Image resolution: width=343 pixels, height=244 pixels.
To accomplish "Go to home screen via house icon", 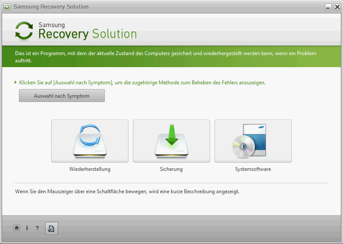I will [x=17, y=228].
